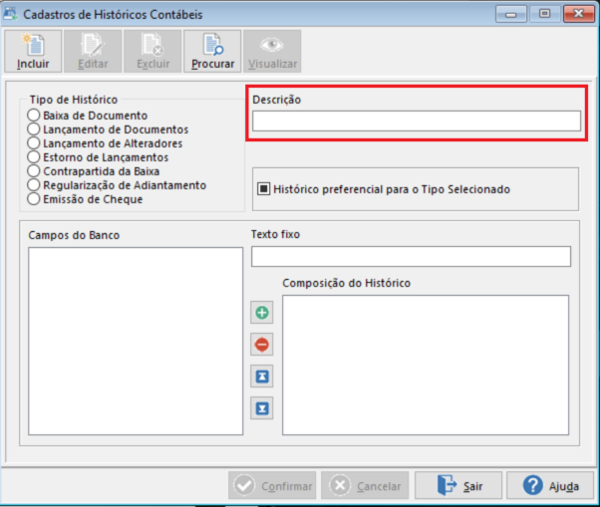Image resolution: width=600 pixels, height=507 pixels.
Task: Click the Excluir toolbar button
Action: [152, 52]
